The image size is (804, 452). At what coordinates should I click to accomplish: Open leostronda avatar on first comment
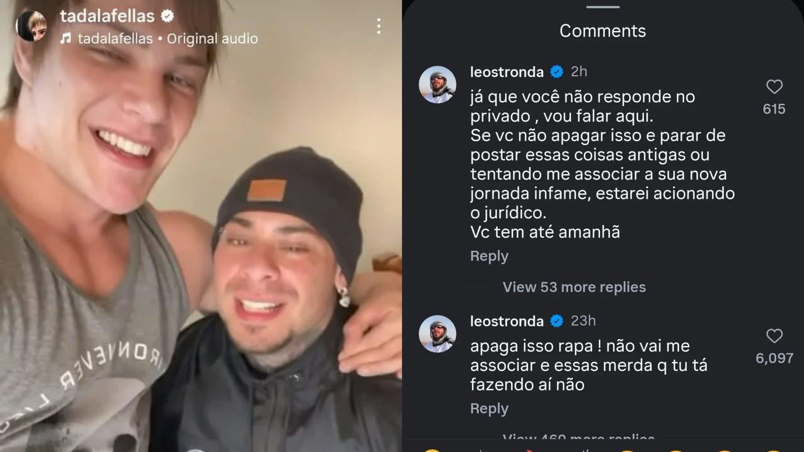point(437,84)
